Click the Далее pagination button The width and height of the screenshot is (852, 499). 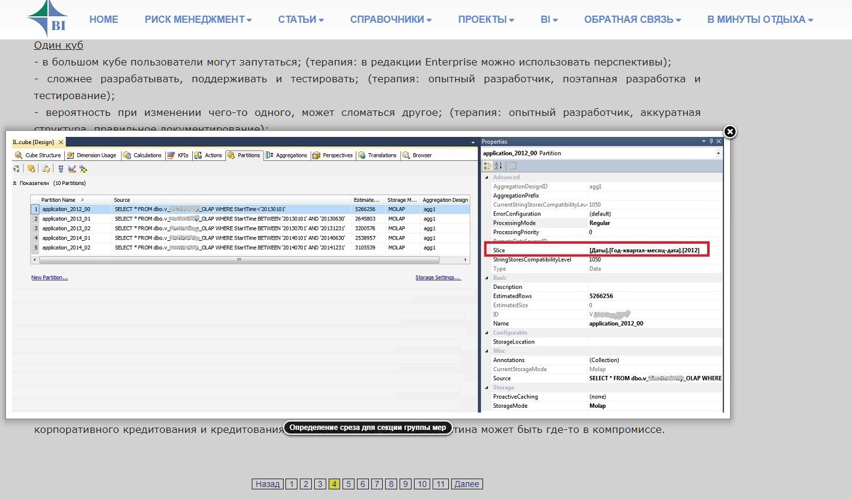[x=467, y=484]
